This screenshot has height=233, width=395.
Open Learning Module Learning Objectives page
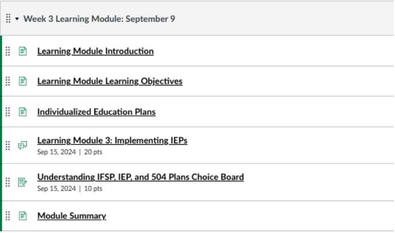(110, 81)
